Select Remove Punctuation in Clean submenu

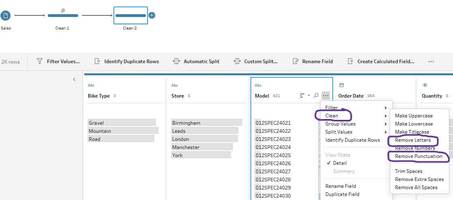click(x=419, y=156)
